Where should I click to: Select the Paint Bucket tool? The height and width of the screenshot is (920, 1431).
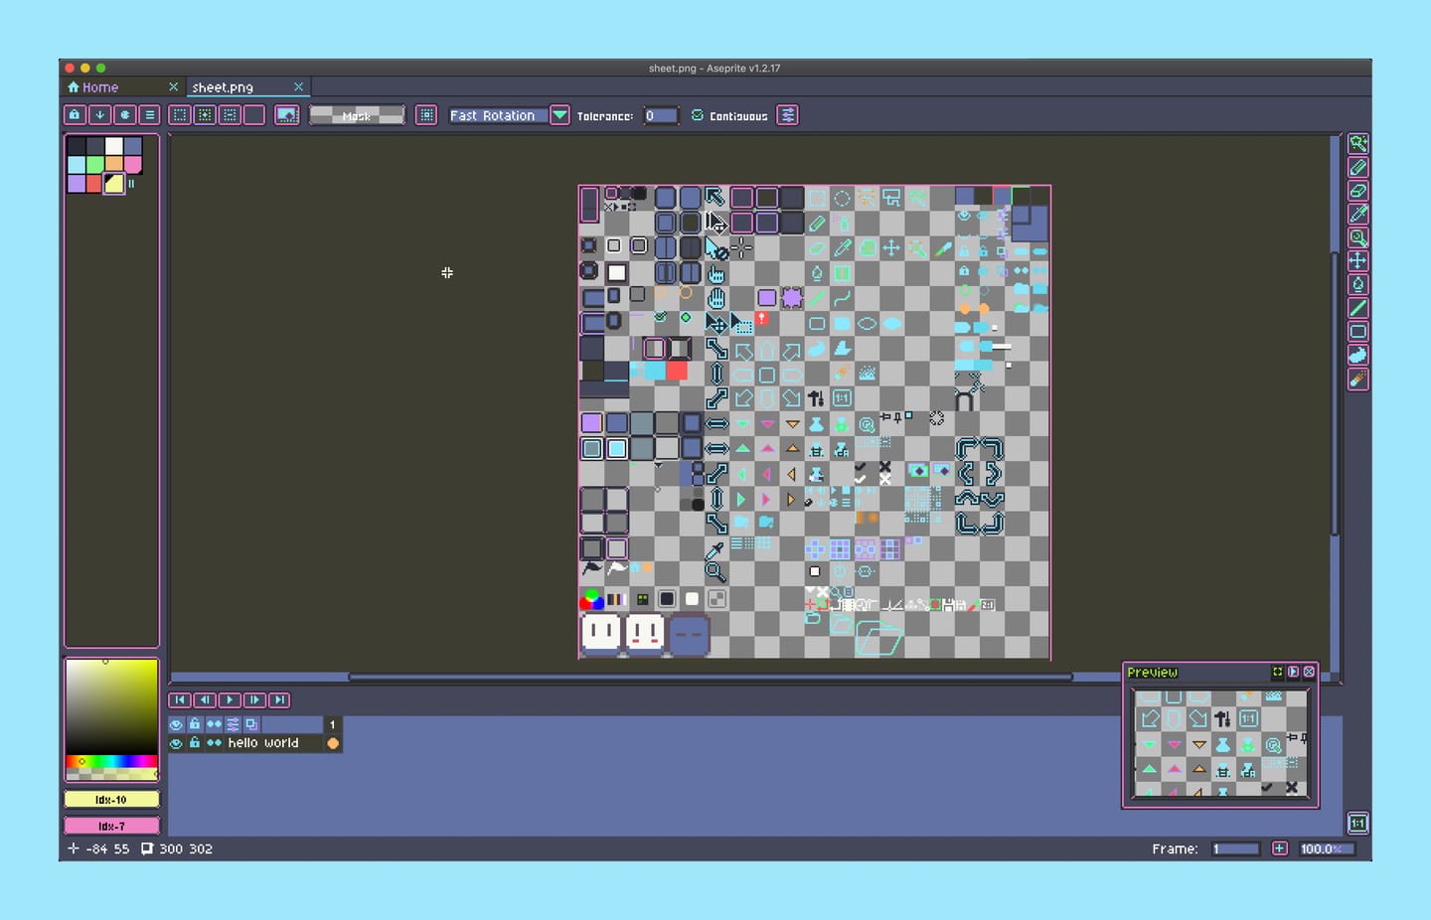1357,284
